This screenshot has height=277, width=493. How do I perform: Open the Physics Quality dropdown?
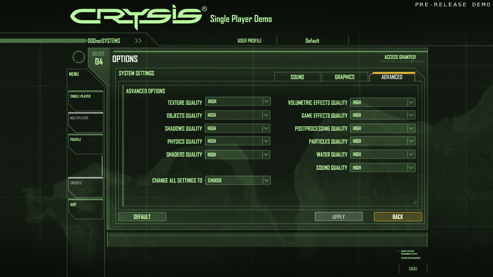238,141
